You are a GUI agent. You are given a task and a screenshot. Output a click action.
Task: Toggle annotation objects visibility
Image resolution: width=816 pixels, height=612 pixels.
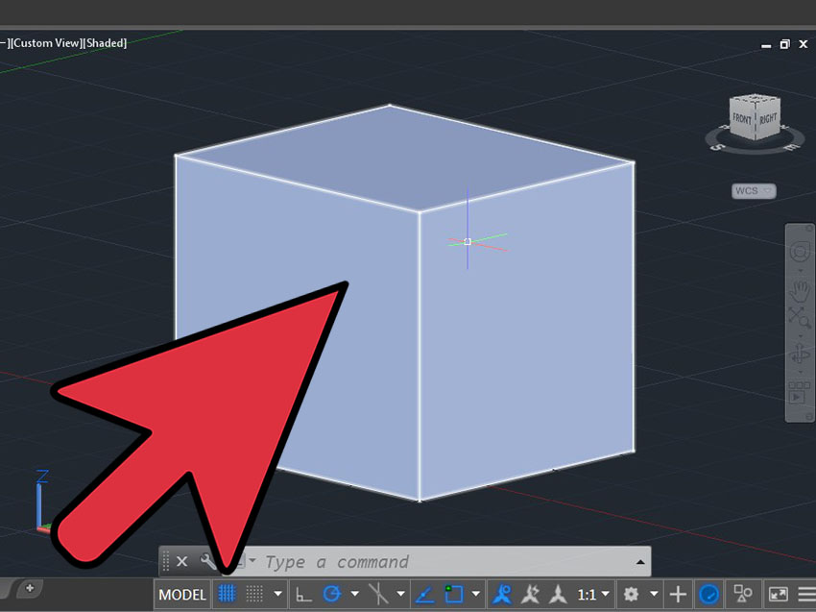pos(502,594)
